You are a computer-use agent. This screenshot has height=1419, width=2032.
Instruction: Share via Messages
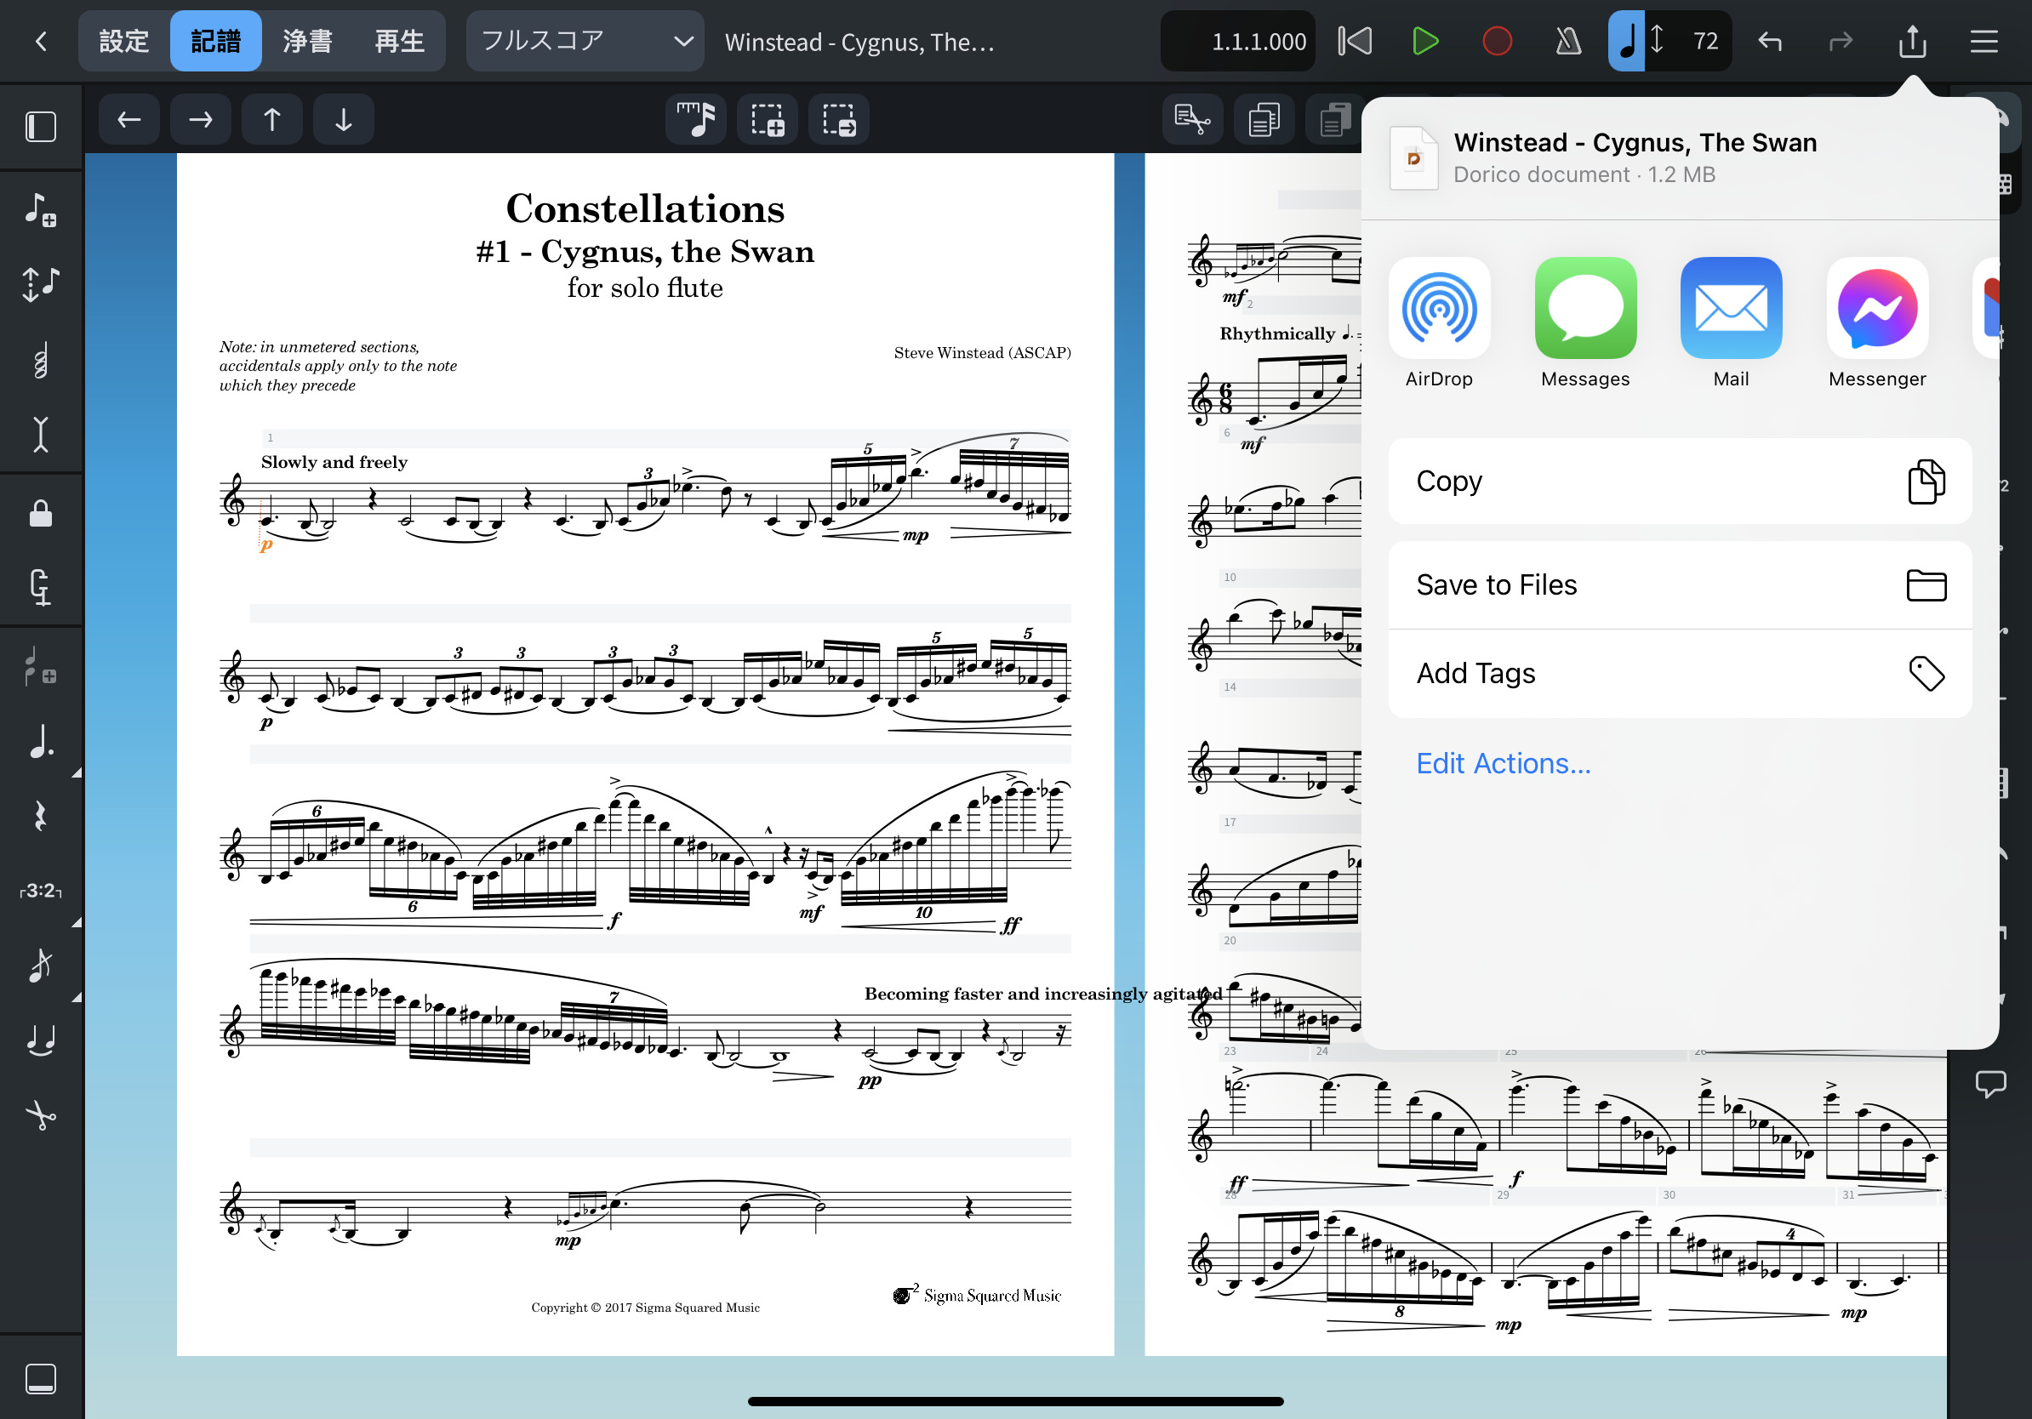tap(1585, 322)
